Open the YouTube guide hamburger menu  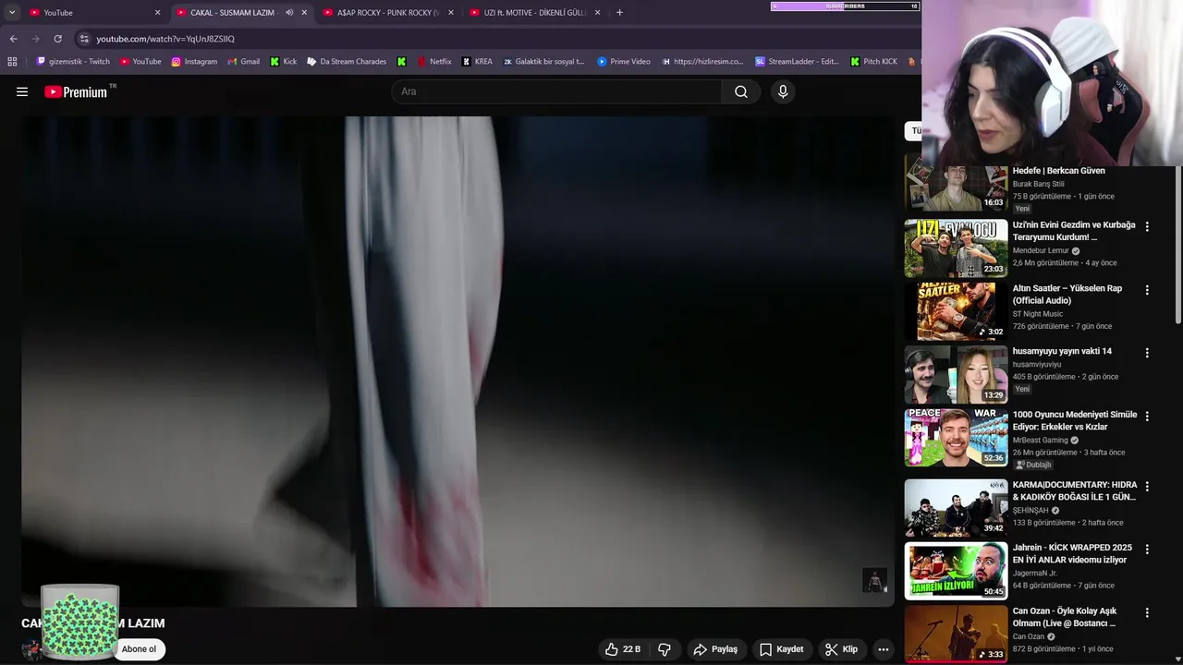pos(22,91)
